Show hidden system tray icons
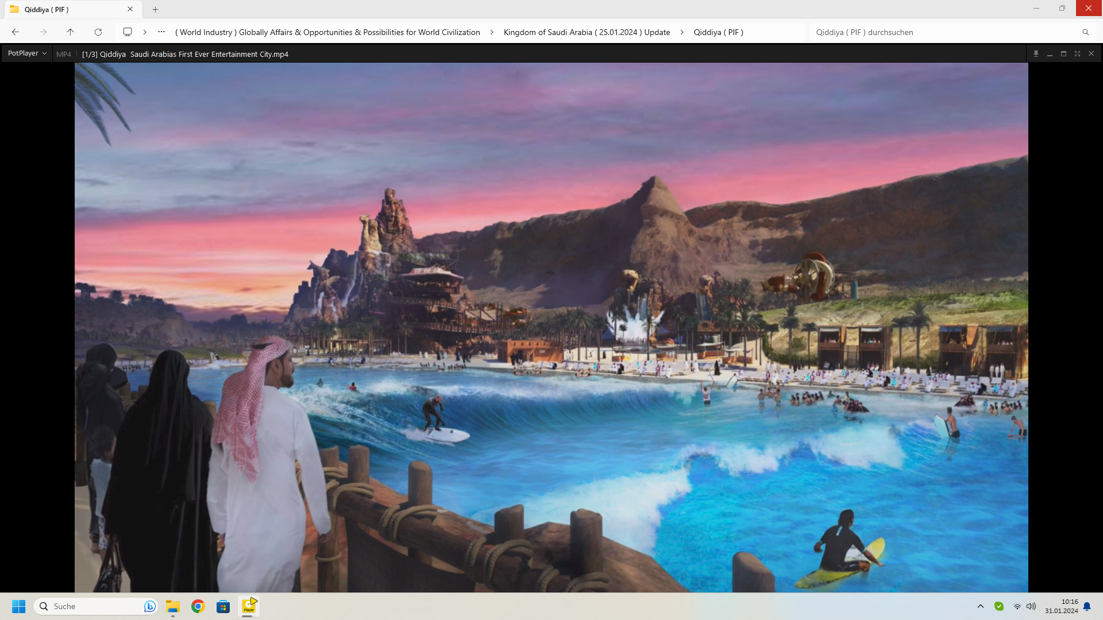This screenshot has width=1103, height=620. (981, 606)
